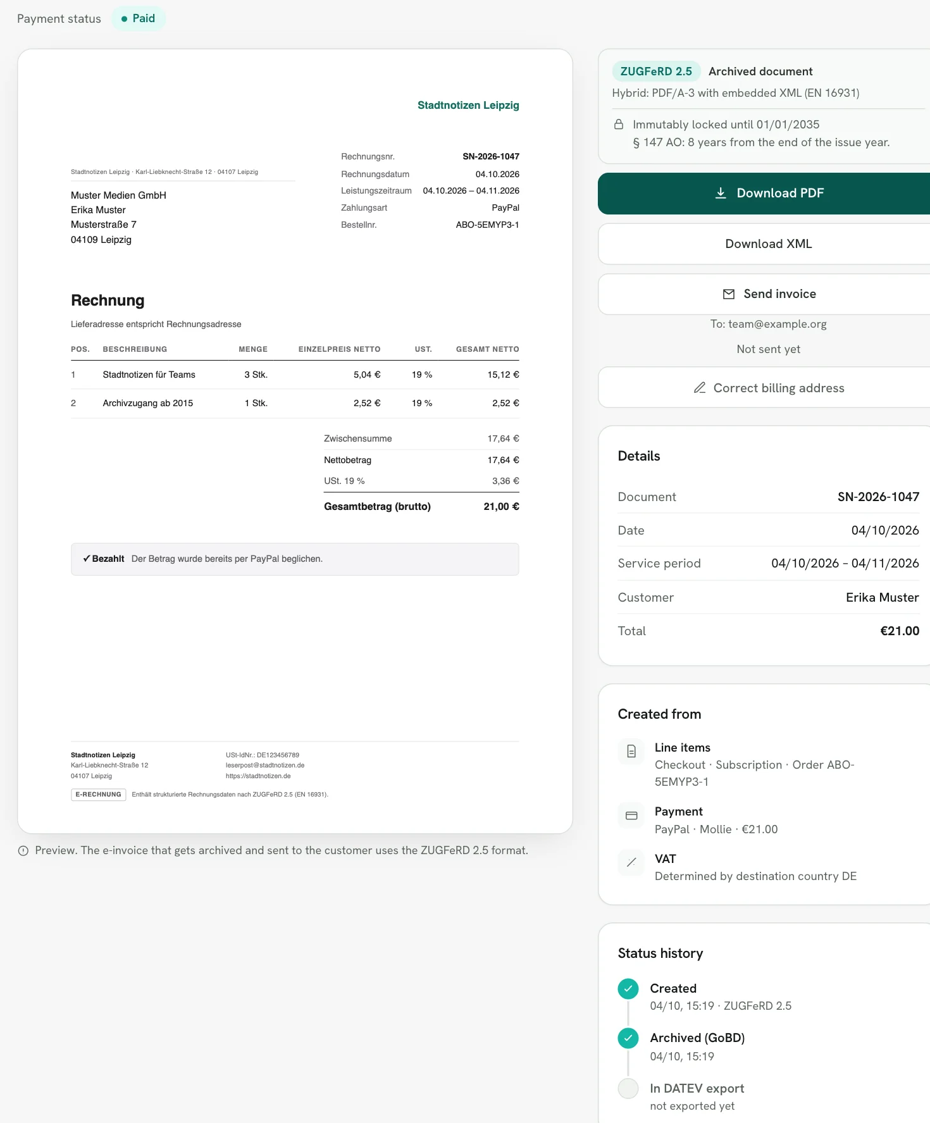Click the info icon before the Preview note
Viewport: 930px width, 1123px height.
23,851
